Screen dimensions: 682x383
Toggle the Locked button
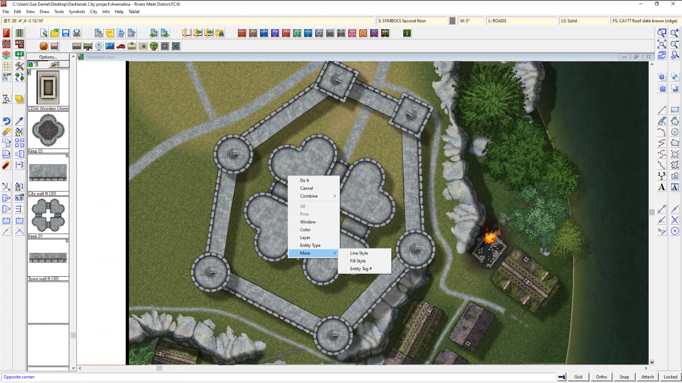[670, 377]
